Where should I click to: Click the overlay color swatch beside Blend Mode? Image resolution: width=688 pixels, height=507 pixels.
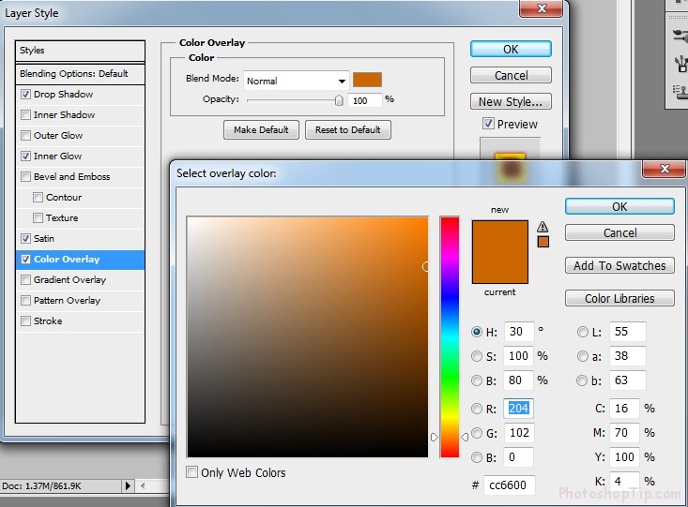click(x=367, y=80)
